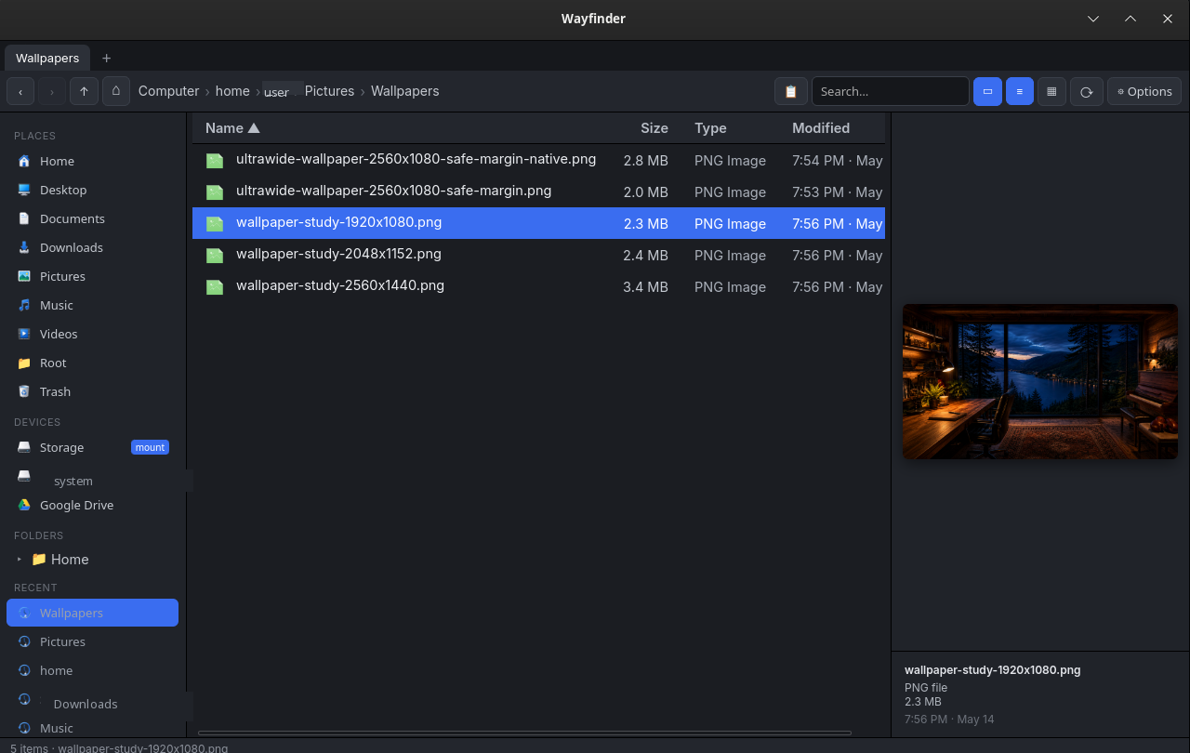The image size is (1190, 753).
Task: Open Pictures in Places sidebar
Action: pos(93,276)
